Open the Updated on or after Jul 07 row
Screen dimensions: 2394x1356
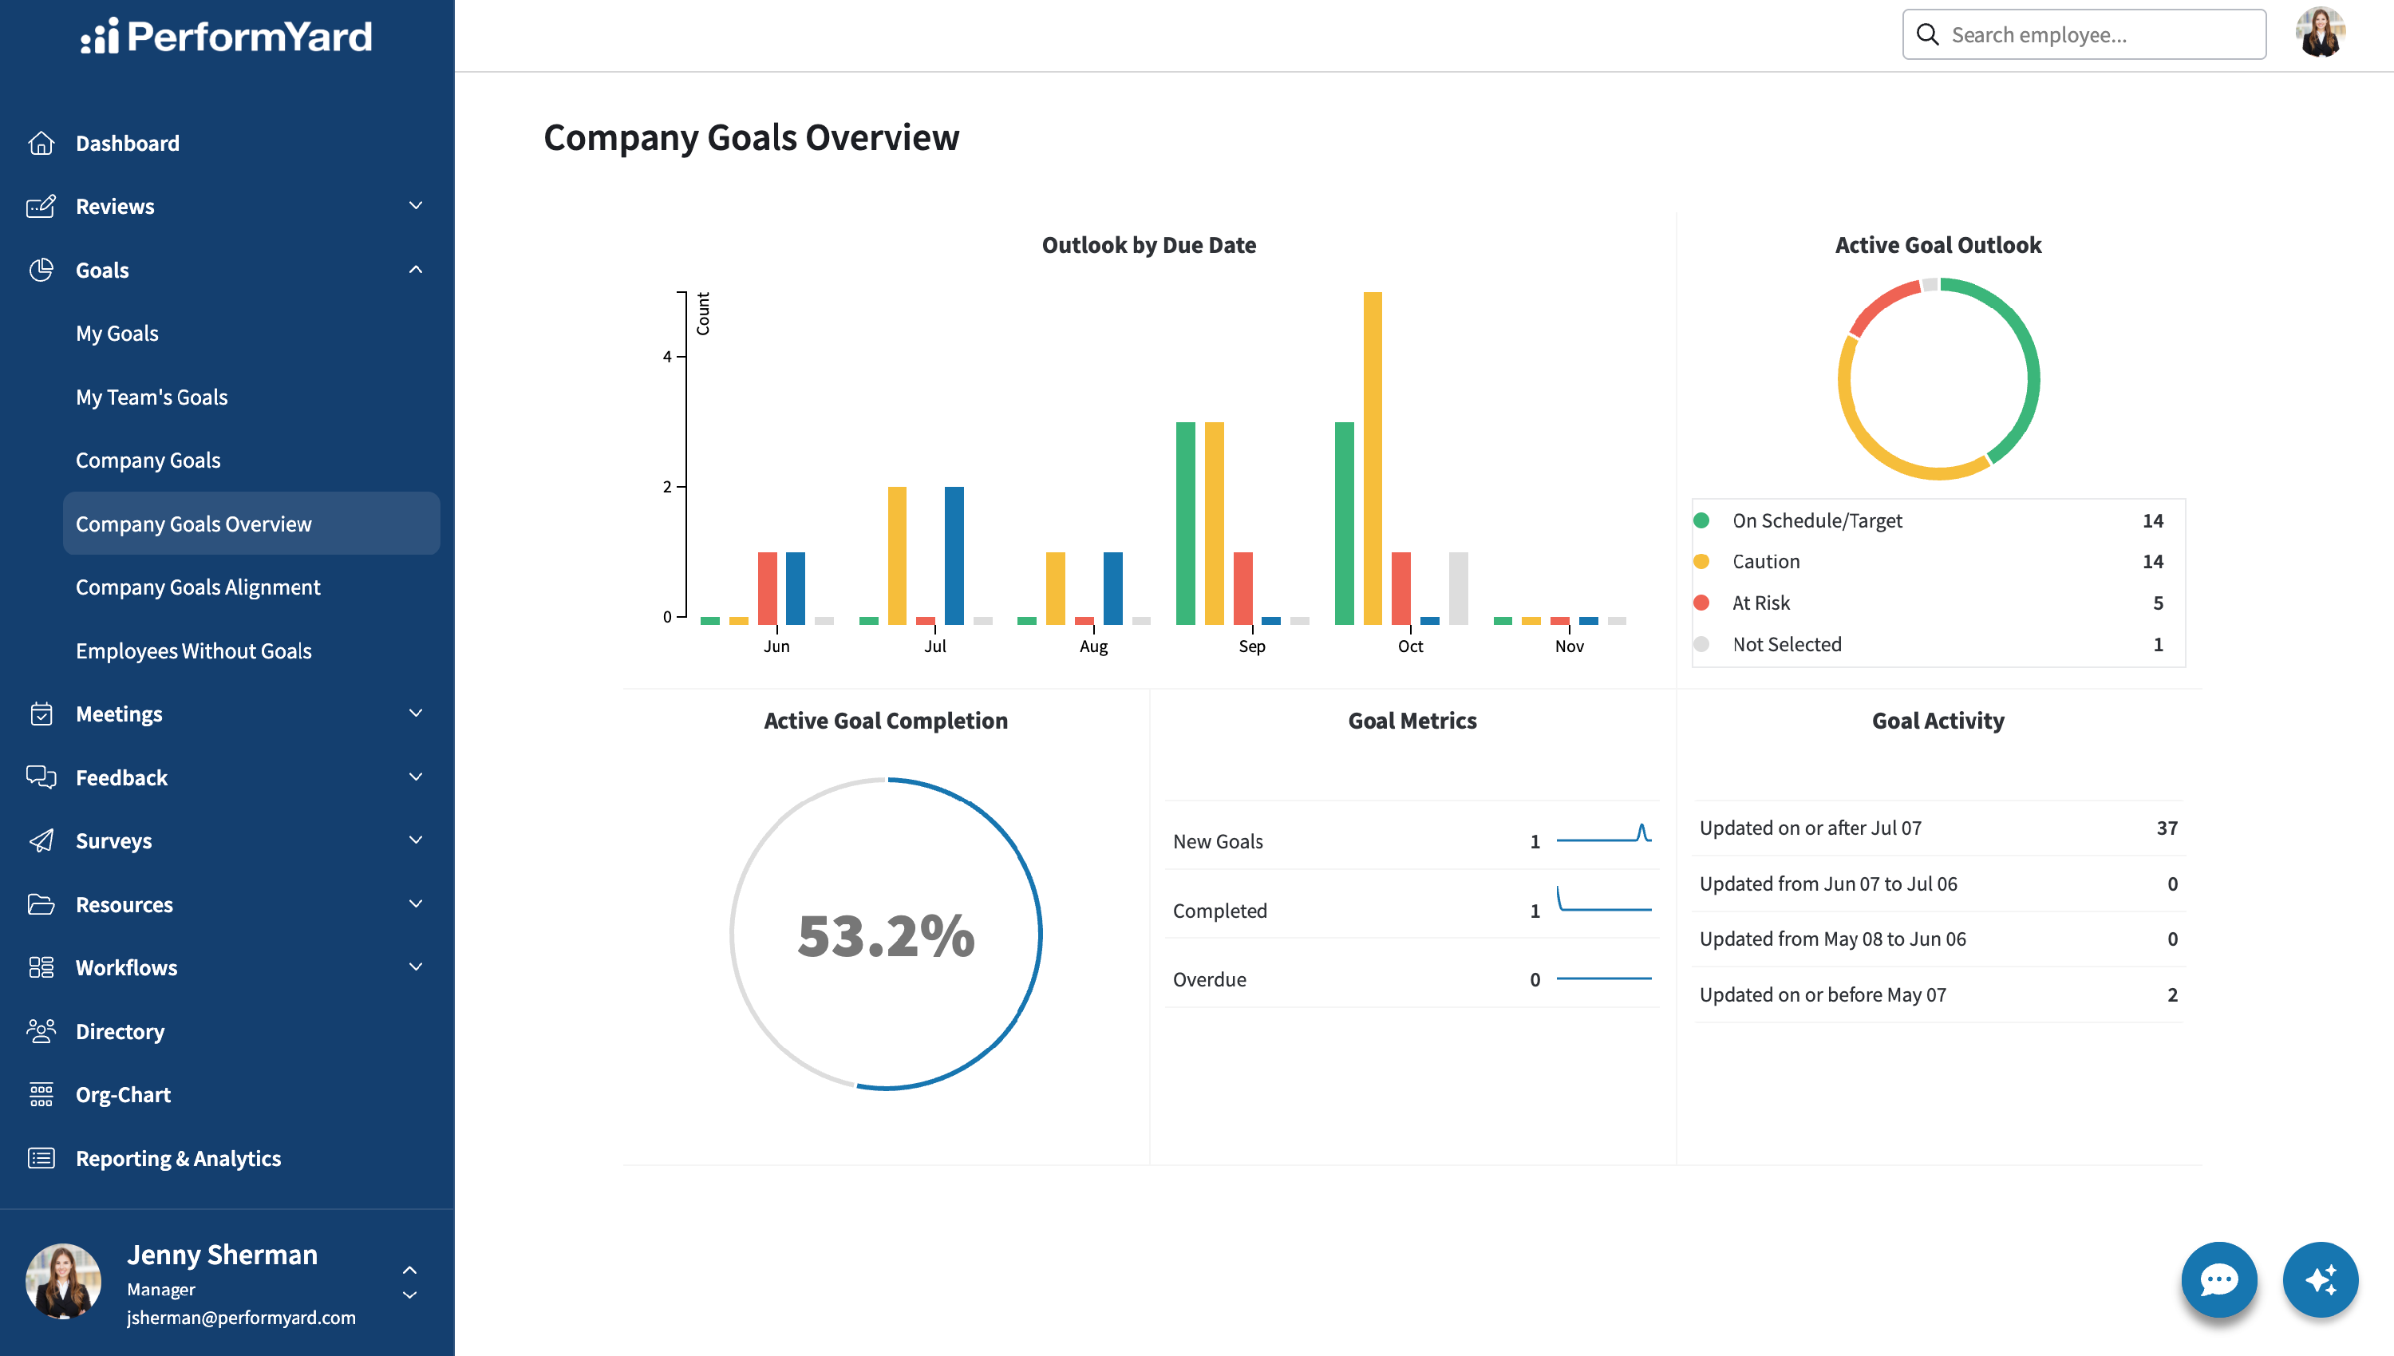coord(1938,828)
